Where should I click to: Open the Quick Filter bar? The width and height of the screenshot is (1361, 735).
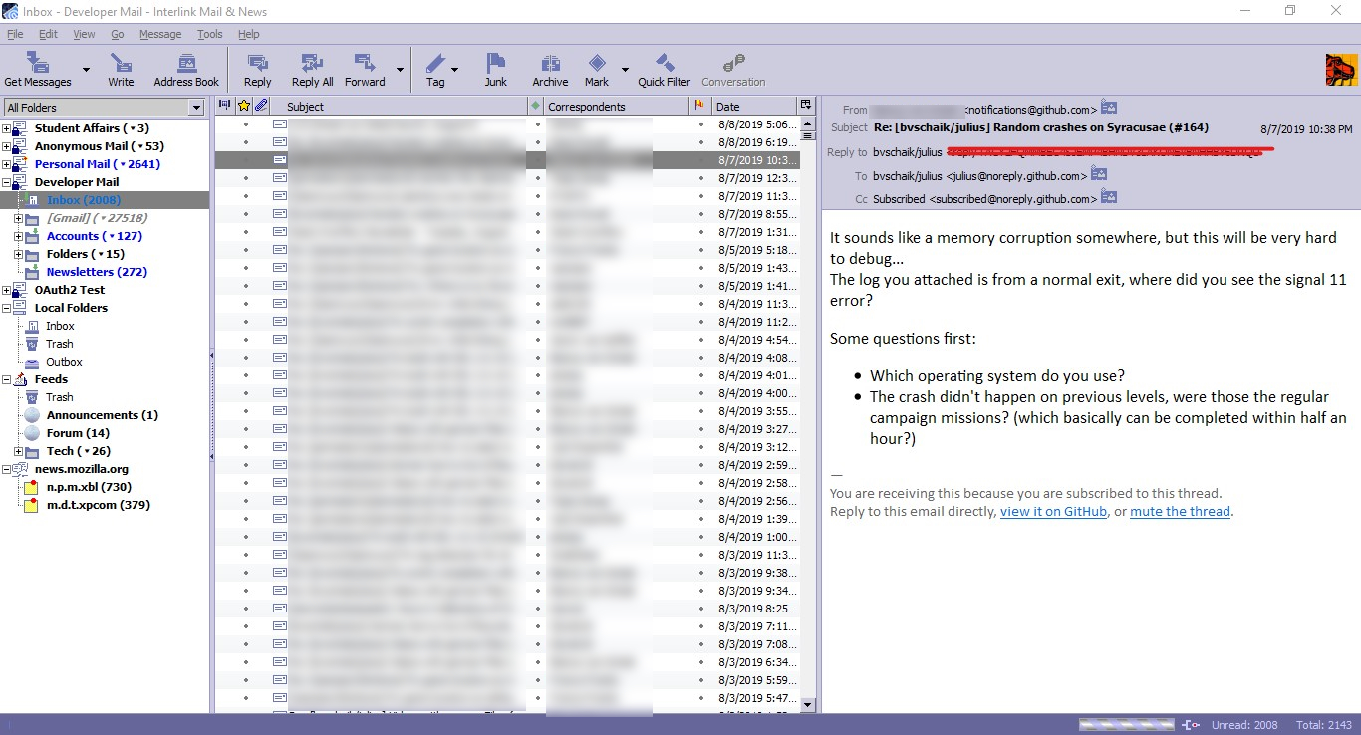tap(665, 70)
